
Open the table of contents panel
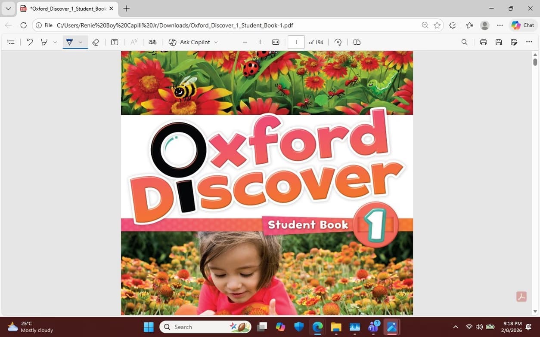tap(11, 42)
